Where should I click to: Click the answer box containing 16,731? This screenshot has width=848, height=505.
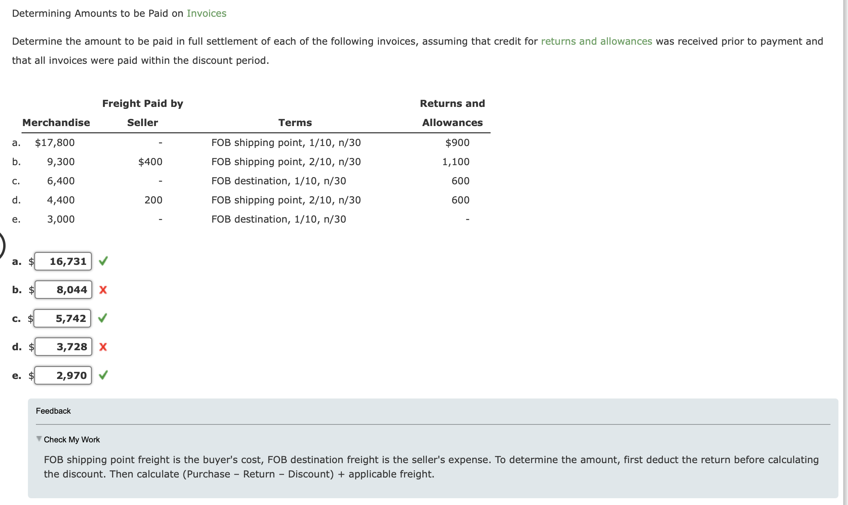pos(63,261)
